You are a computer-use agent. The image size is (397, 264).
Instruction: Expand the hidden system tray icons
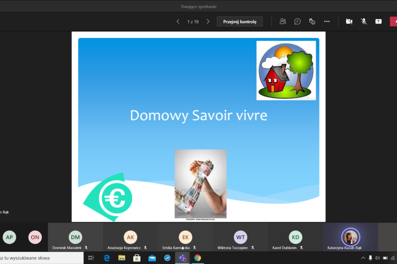pos(363,258)
